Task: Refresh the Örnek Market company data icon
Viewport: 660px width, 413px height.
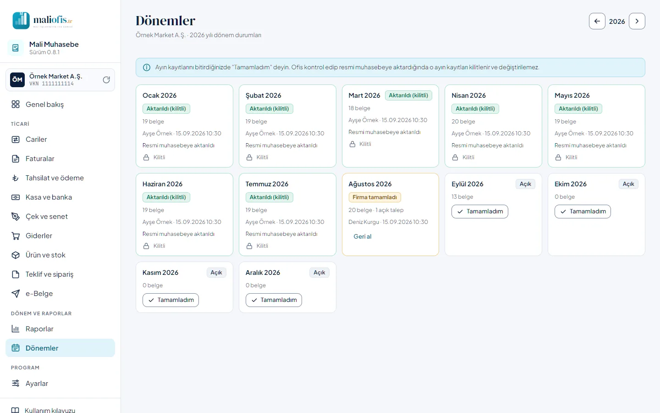Action: tap(106, 80)
